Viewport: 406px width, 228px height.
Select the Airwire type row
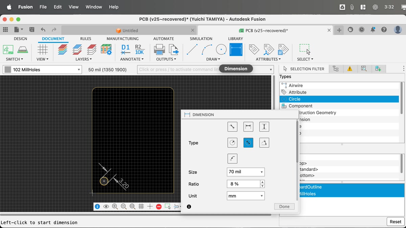[339, 85]
